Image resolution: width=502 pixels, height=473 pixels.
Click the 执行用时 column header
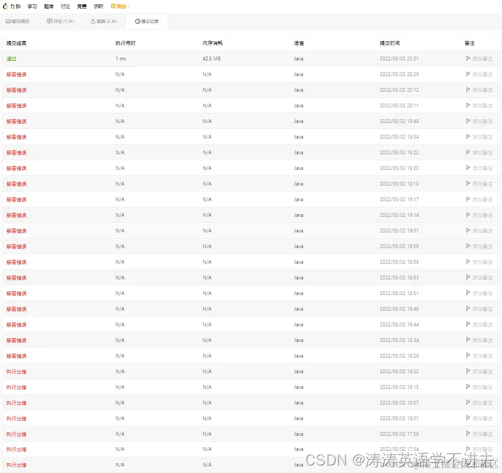pyautogui.click(x=126, y=43)
